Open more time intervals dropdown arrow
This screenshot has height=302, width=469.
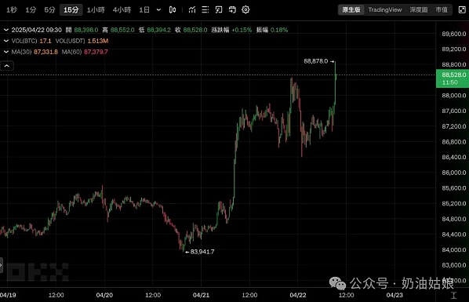point(159,10)
